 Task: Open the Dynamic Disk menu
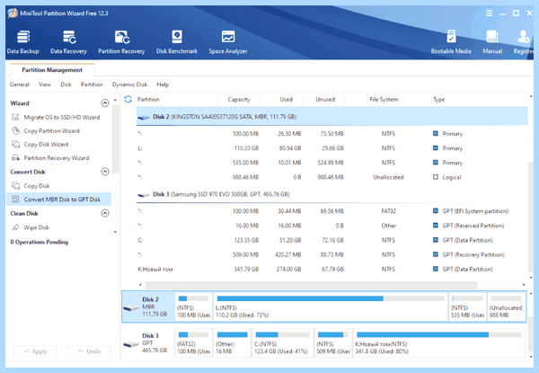129,84
